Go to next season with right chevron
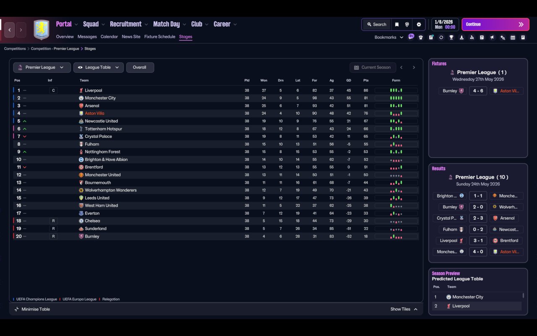Image resolution: width=537 pixels, height=336 pixels. (x=414, y=67)
